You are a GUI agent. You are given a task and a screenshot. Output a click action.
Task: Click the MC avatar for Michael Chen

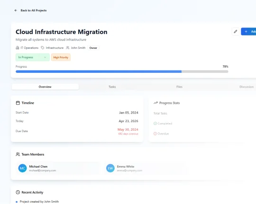click(23, 168)
